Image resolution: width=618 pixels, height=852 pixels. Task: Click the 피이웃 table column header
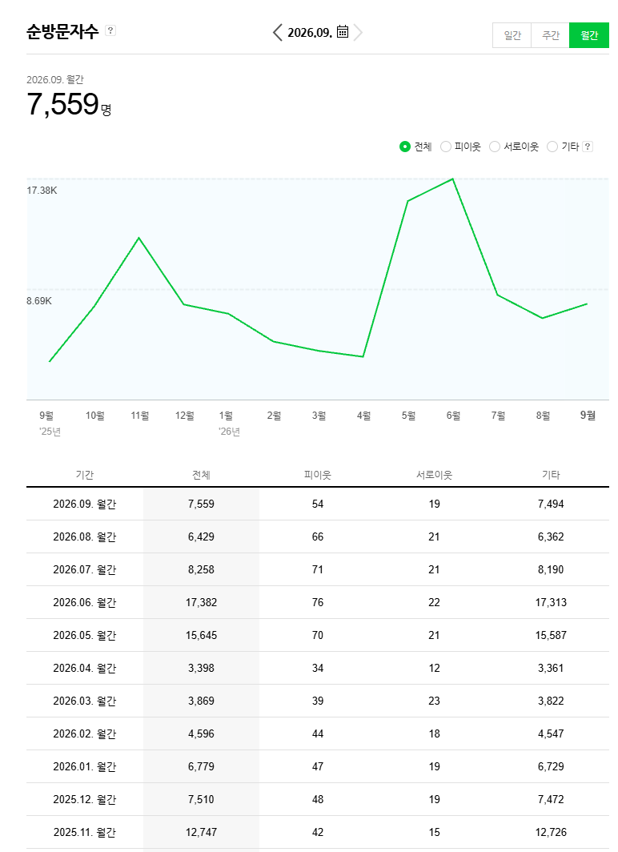(318, 475)
